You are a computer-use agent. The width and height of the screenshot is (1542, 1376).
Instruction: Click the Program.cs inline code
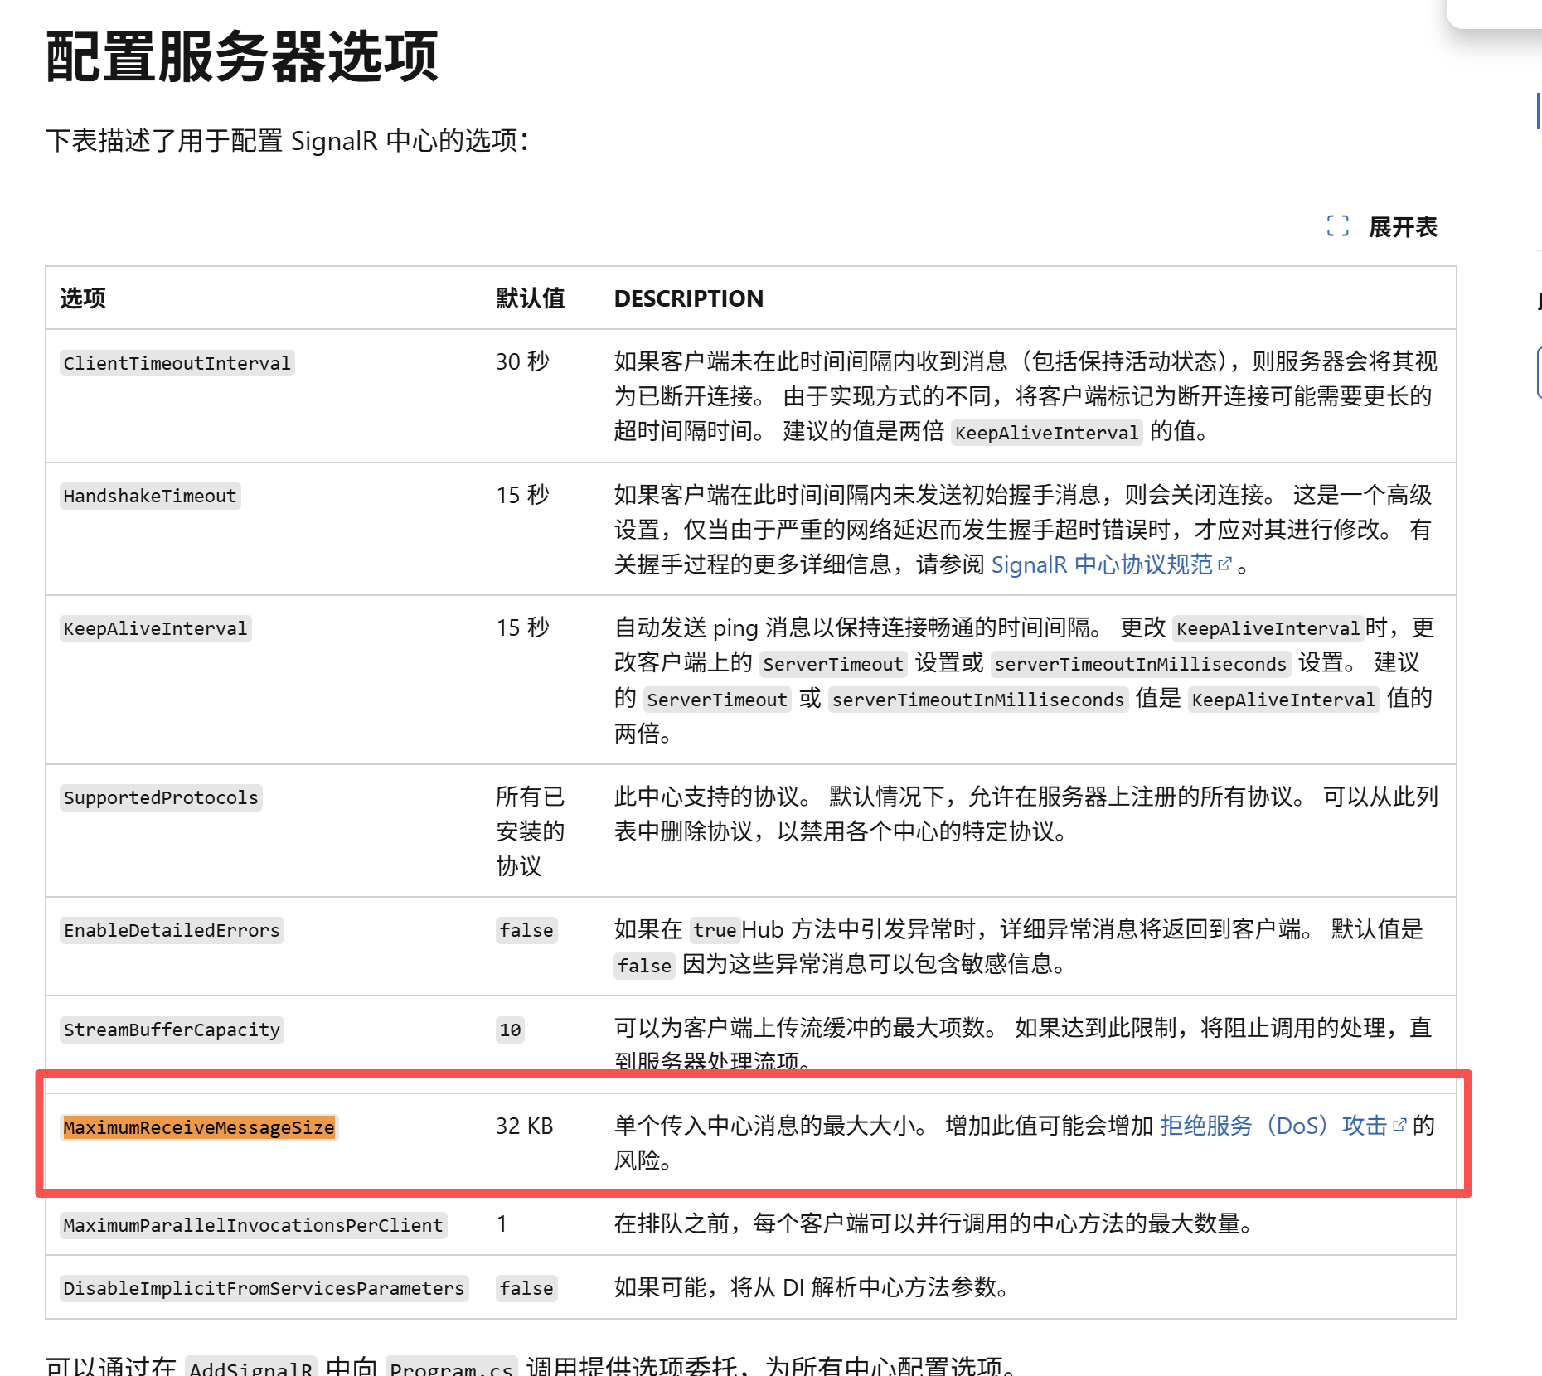[452, 1368]
